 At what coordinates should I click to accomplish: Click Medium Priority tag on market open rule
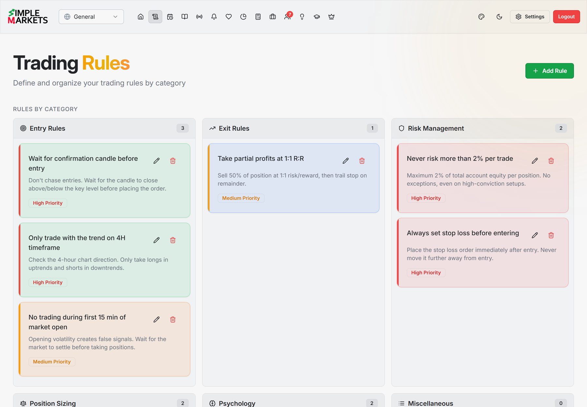[52, 362]
